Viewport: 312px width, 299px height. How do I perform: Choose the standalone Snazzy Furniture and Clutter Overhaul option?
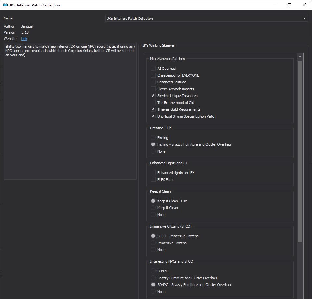[153, 278]
